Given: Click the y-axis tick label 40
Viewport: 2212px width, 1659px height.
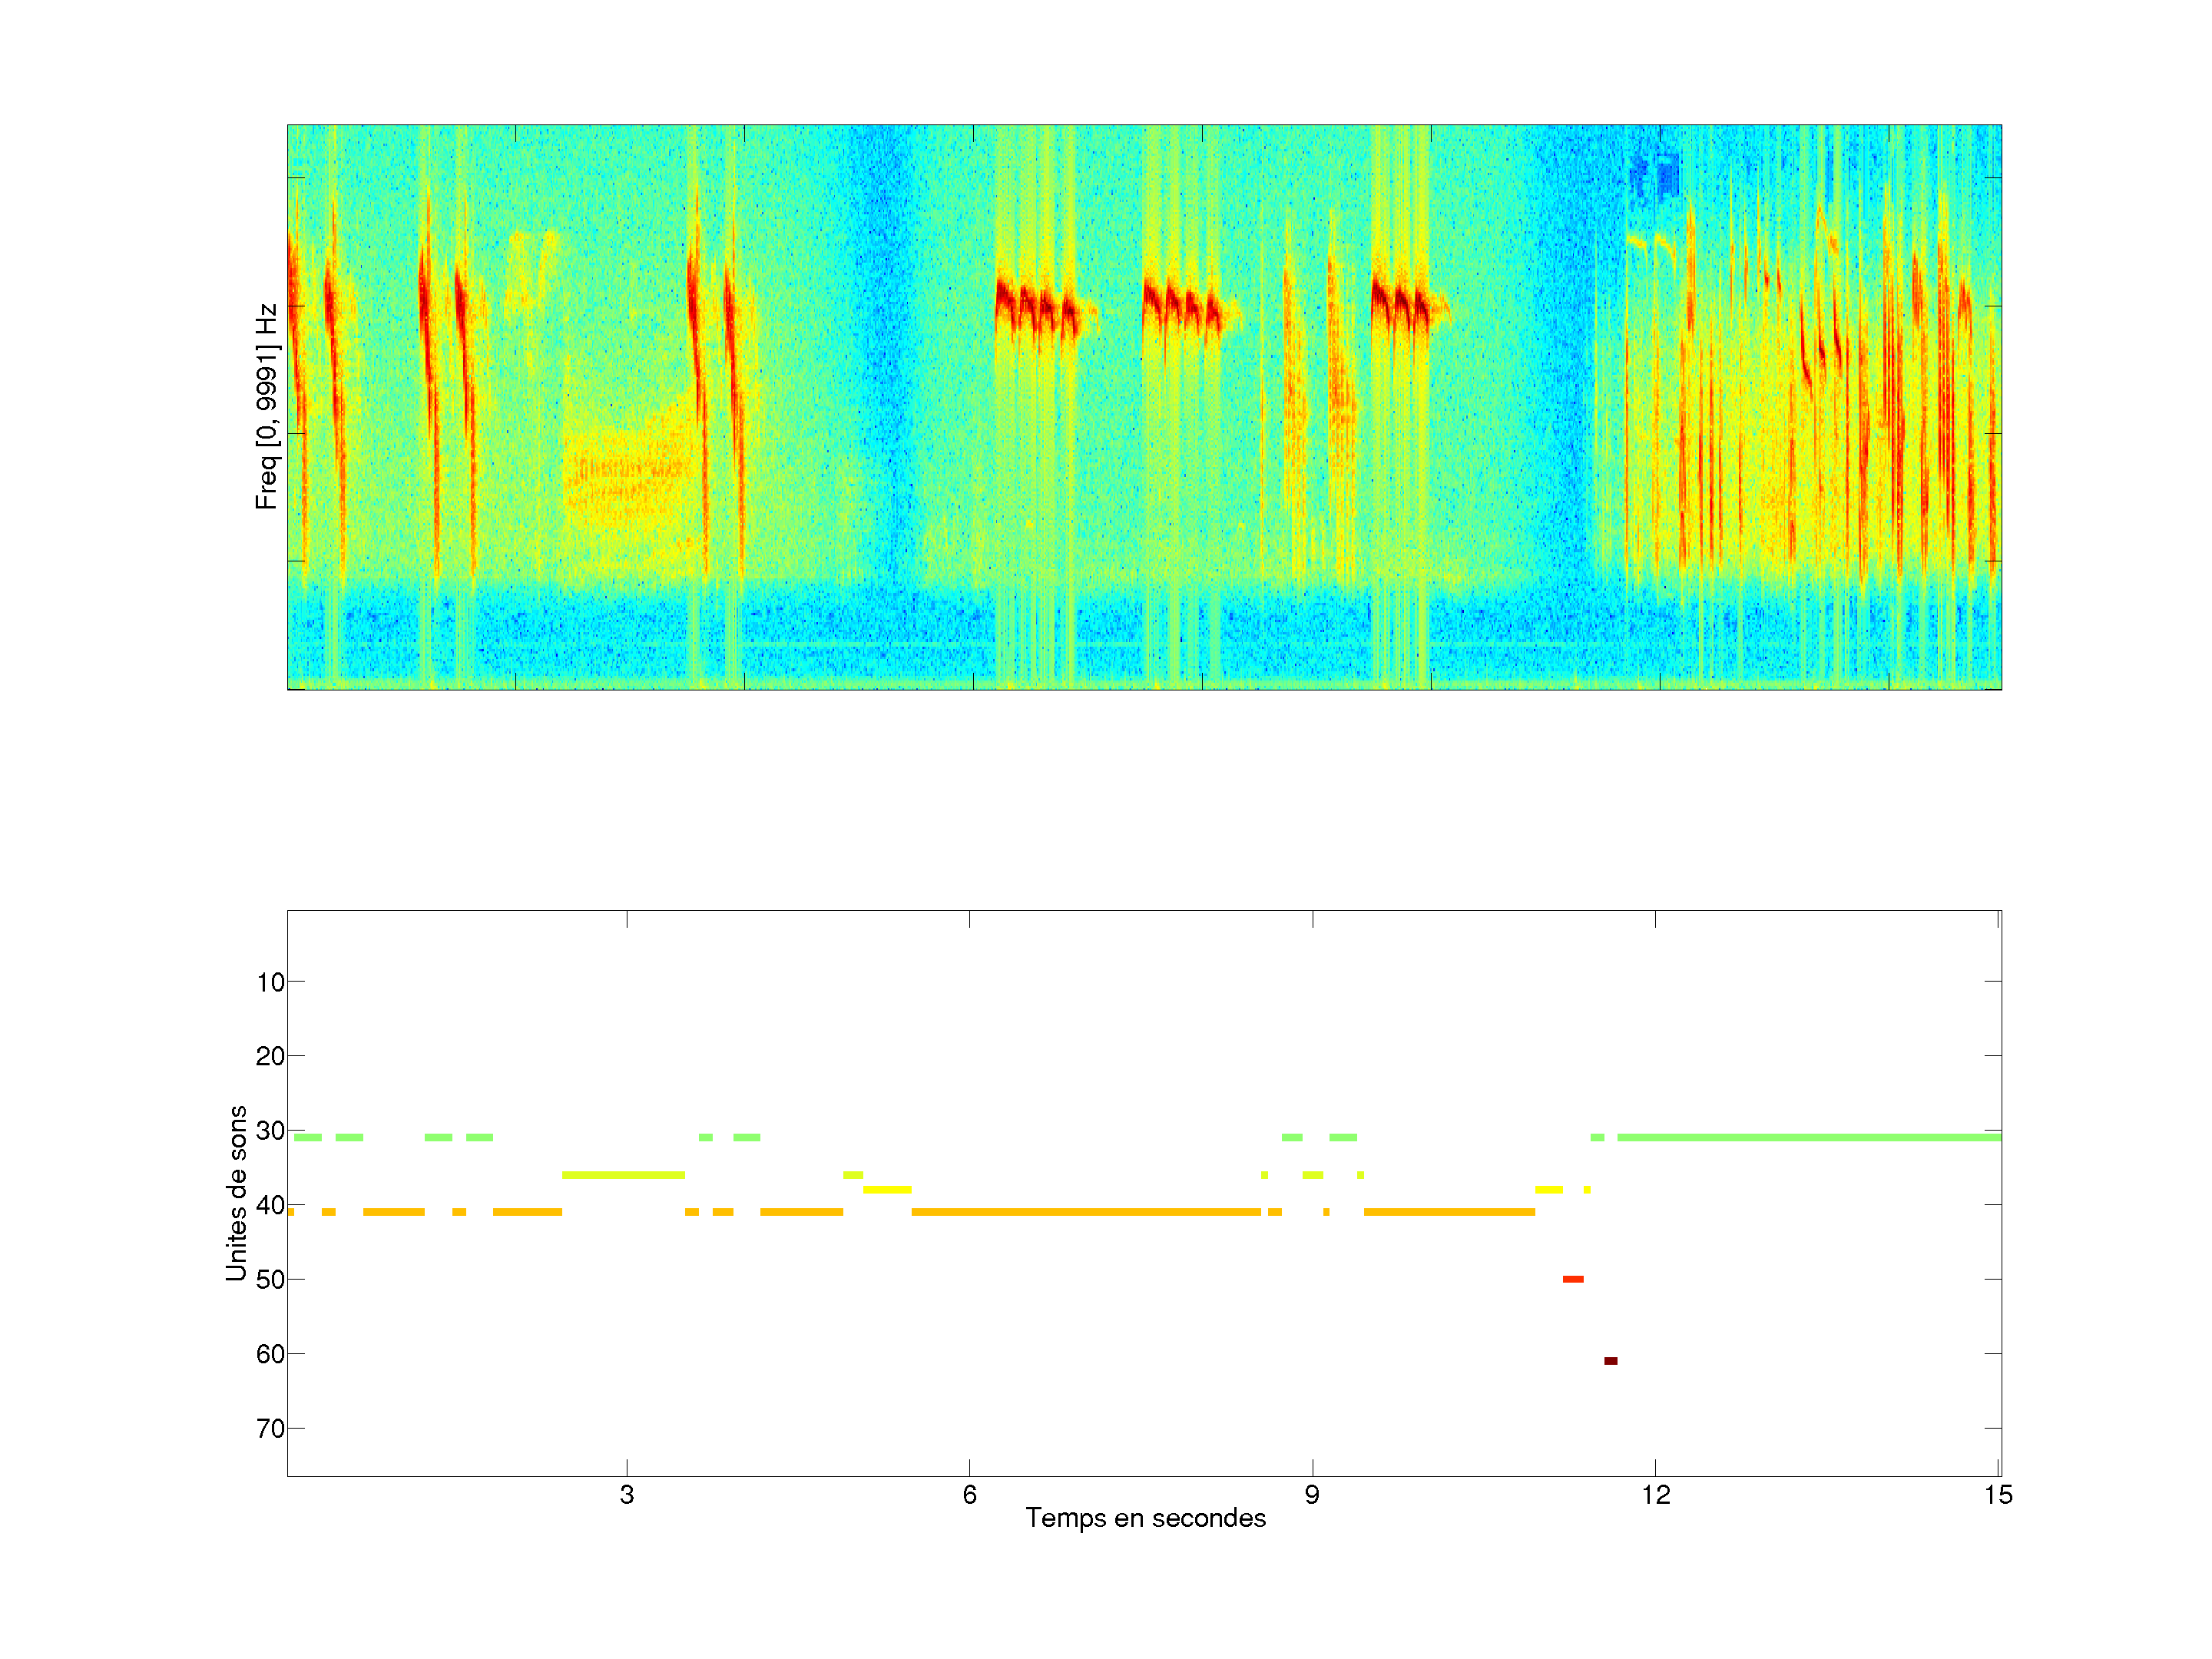Looking at the screenshot, I should 270,1206.
